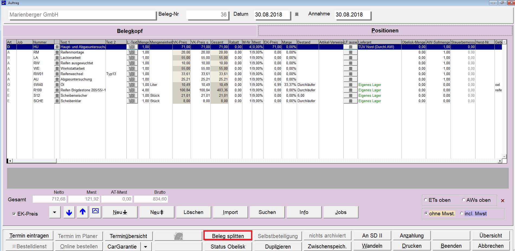
Task: Sort by the Nummer column header
Action: tap(43, 42)
